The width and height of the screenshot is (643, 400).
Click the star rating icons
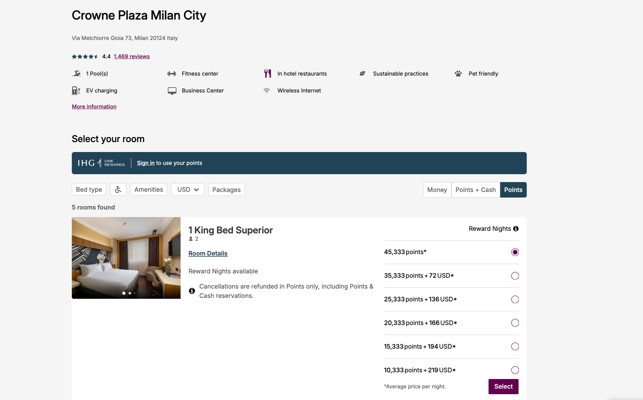[x=85, y=57]
